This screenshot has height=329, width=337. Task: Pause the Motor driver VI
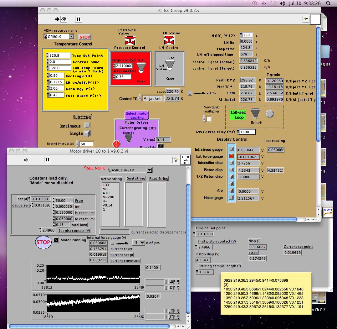pyautogui.click(x=47, y=160)
